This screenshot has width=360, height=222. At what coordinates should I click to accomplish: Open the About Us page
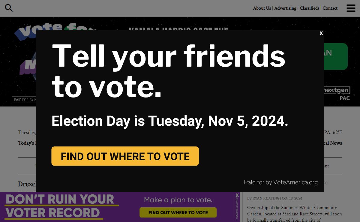(262, 8)
